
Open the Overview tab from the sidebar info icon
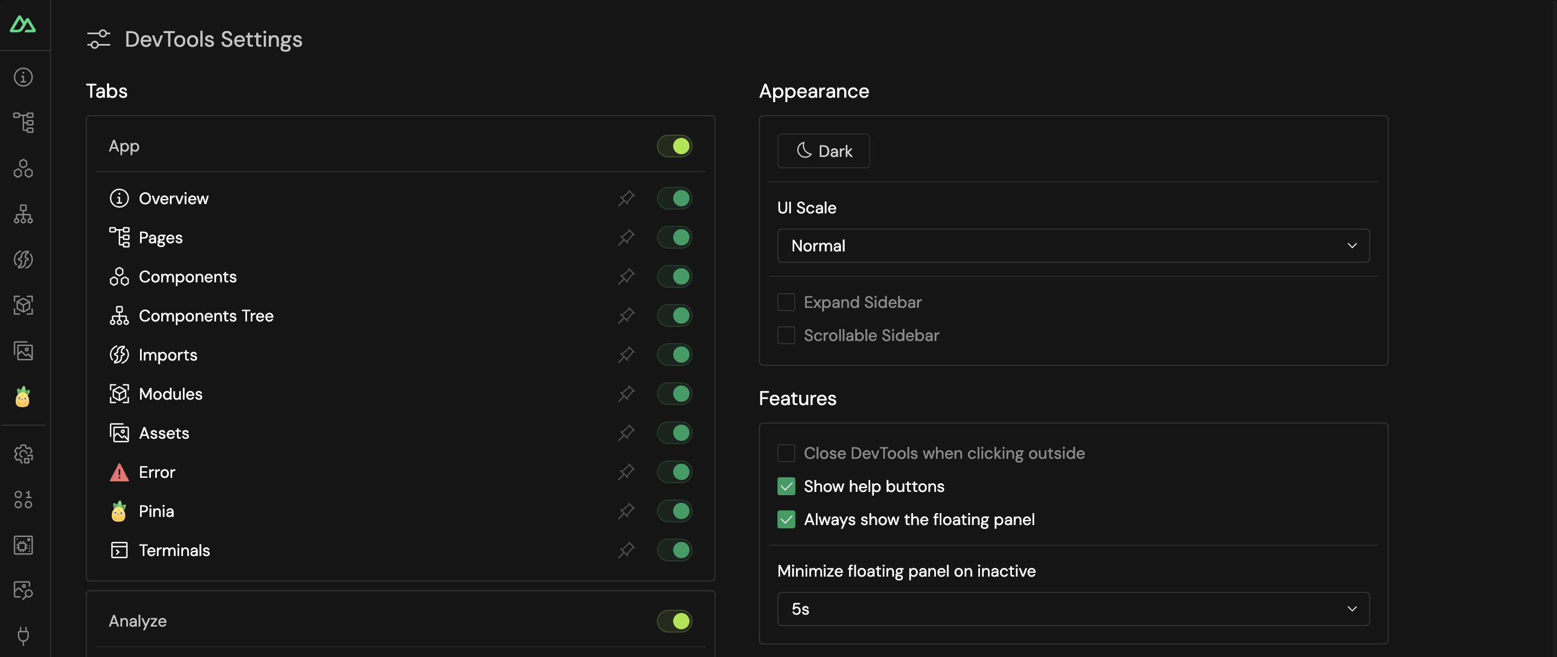(x=23, y=77)
